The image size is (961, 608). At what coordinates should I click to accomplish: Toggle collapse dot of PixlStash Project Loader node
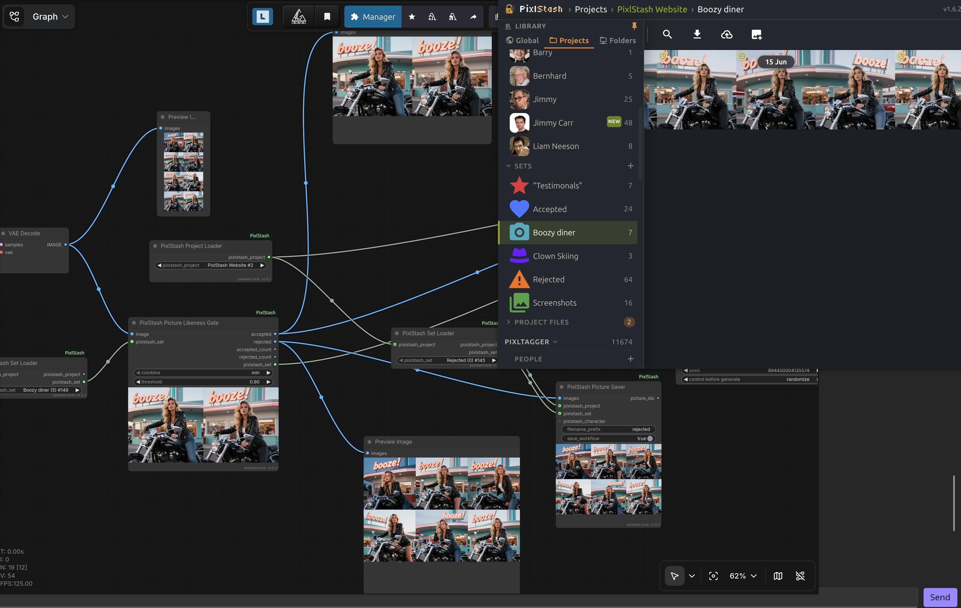click(x=155, y=246)
